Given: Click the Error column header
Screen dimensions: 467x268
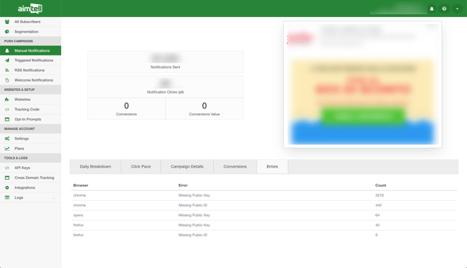Looking at the screenshot, I should pos(183,185).
